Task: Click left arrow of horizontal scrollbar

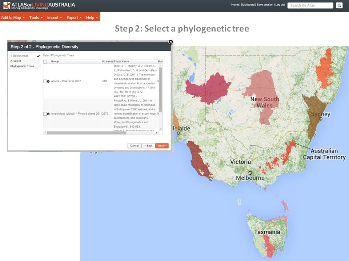Action: (x=45, y=133)
